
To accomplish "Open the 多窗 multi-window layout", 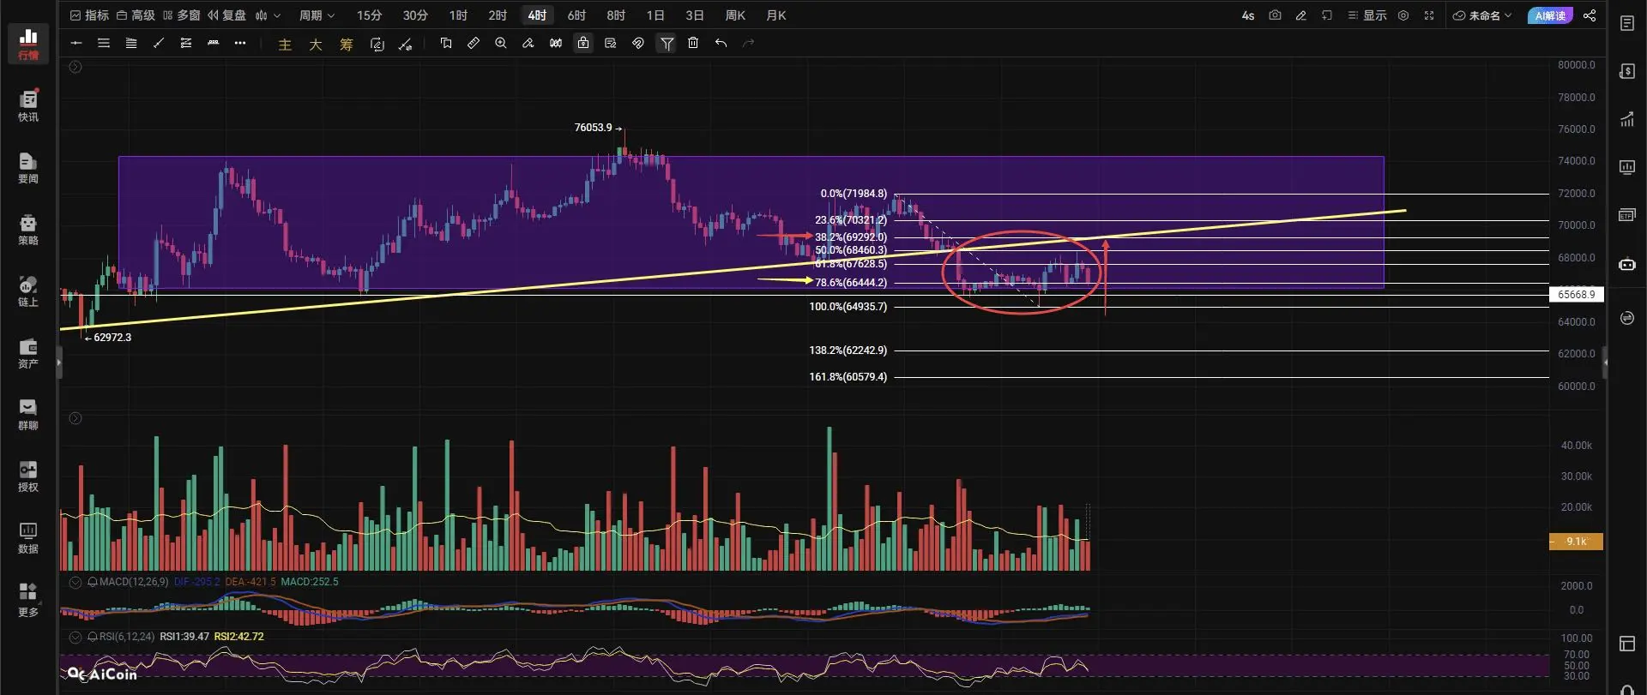I will pos(182,15).
